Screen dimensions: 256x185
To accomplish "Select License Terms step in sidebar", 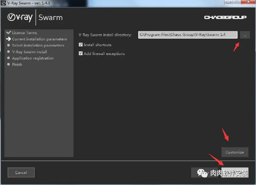I will tap(24, 33).
